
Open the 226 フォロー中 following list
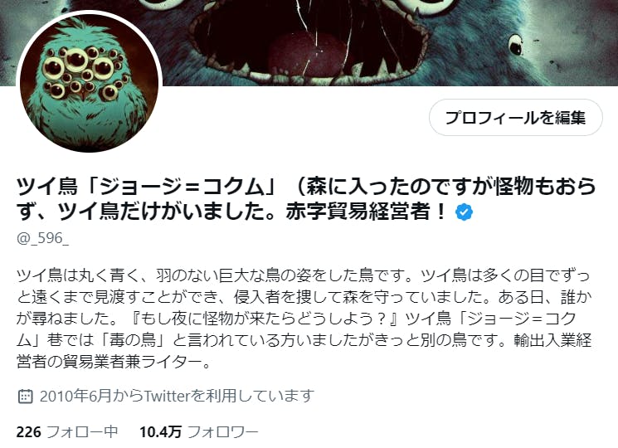67,432
